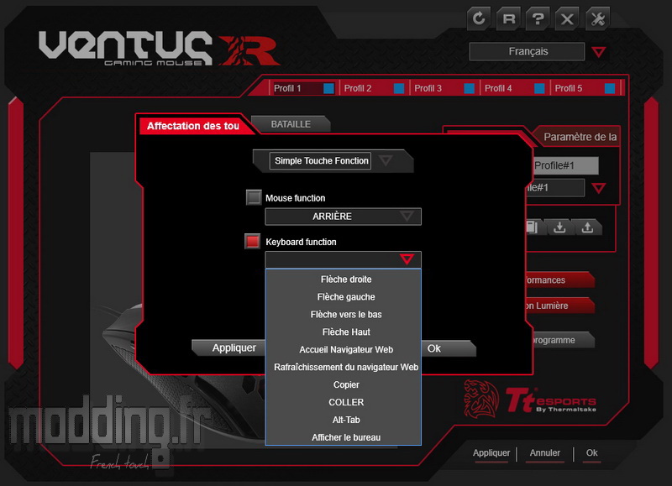The height and width of the screenshot is (486, 672).
Task: Click the R reset icon in top toolbar
Action: pyautogui.click(x=508, y=18)
